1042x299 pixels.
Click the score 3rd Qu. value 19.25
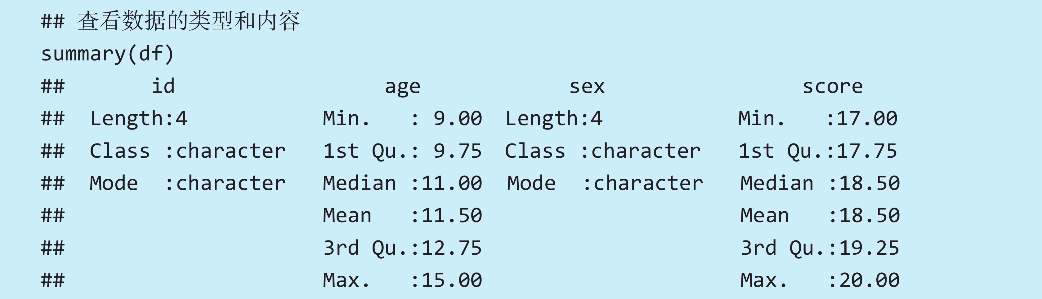pyautogui.click(x=869, y=248)
